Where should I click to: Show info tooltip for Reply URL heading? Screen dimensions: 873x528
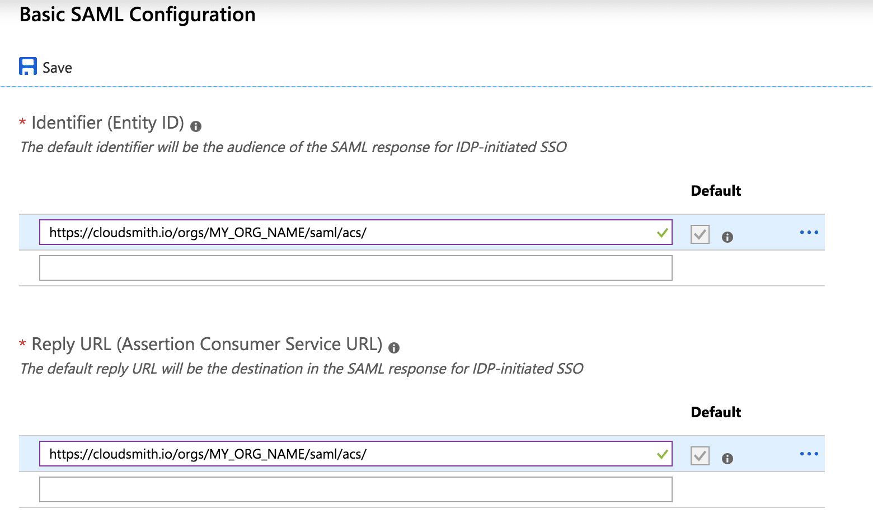coord(394,348)
